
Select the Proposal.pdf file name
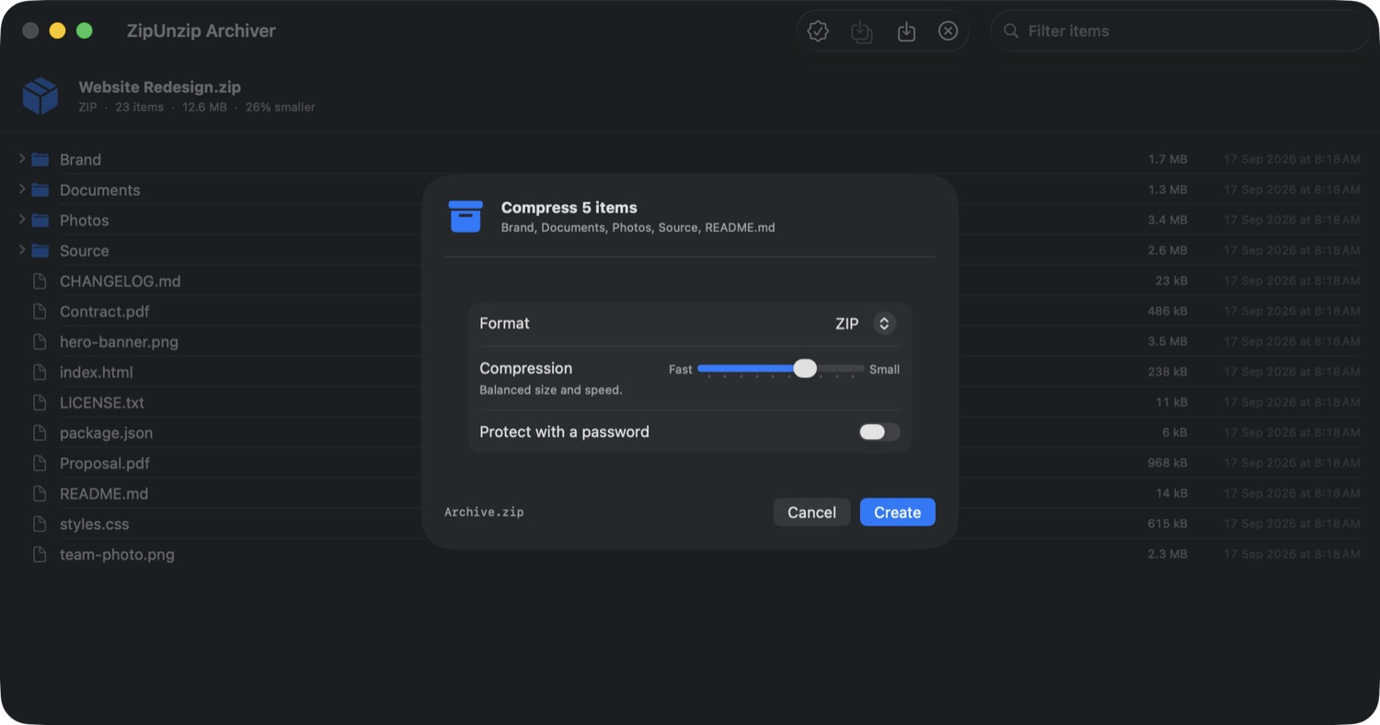tap(105, 464)
